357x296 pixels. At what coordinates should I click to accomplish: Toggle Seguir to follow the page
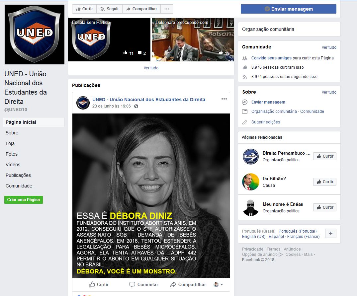[x=110, y=9]
